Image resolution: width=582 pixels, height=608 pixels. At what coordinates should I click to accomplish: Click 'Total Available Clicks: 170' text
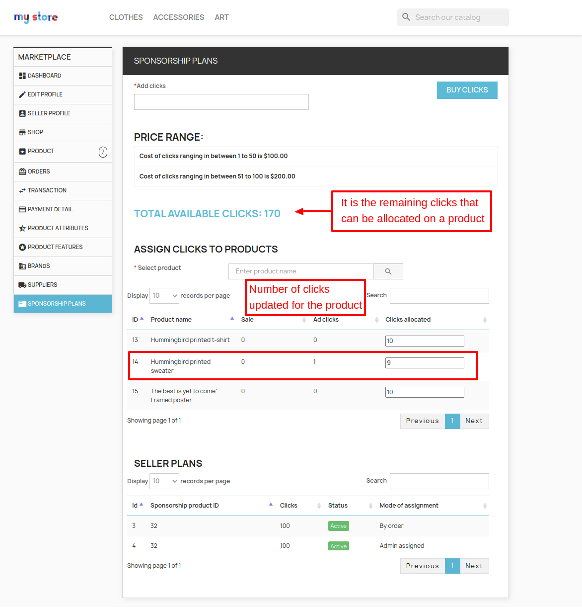(207, 214)
